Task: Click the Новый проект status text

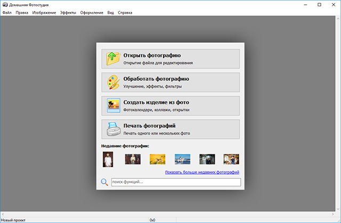Action: click(13, 220)
